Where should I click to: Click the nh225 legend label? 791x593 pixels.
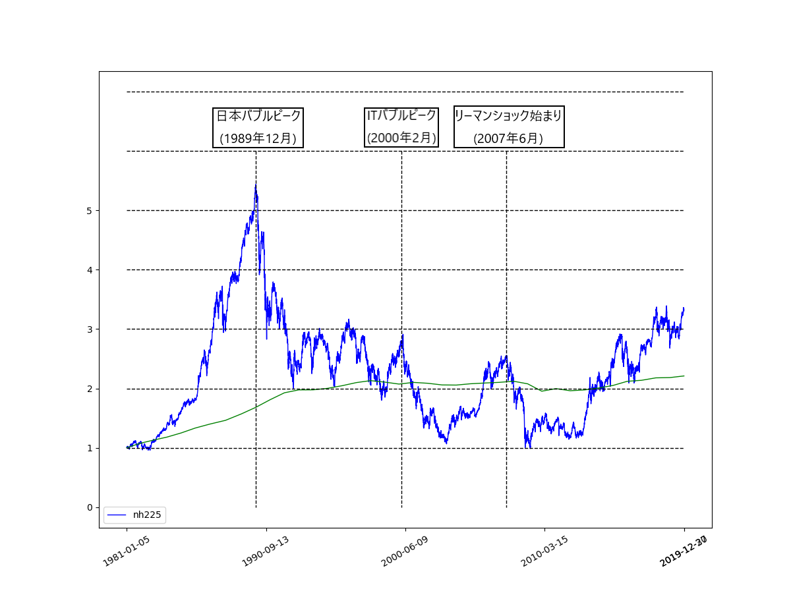point(148,515)
